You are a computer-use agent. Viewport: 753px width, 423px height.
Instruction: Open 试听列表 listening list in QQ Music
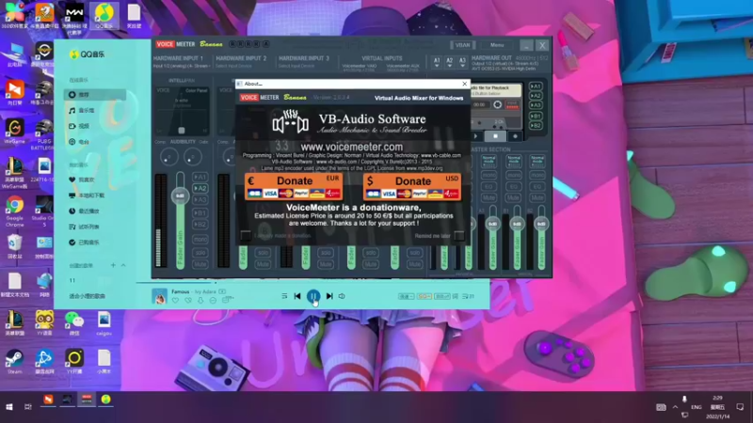(84, 227)
